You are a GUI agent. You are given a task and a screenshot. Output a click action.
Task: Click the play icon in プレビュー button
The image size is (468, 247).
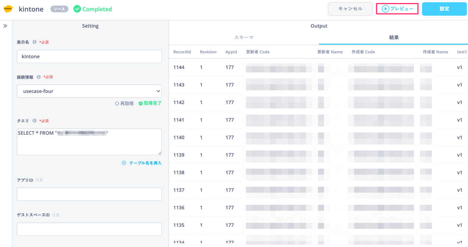pyautogui.click(x=385, y=9)
